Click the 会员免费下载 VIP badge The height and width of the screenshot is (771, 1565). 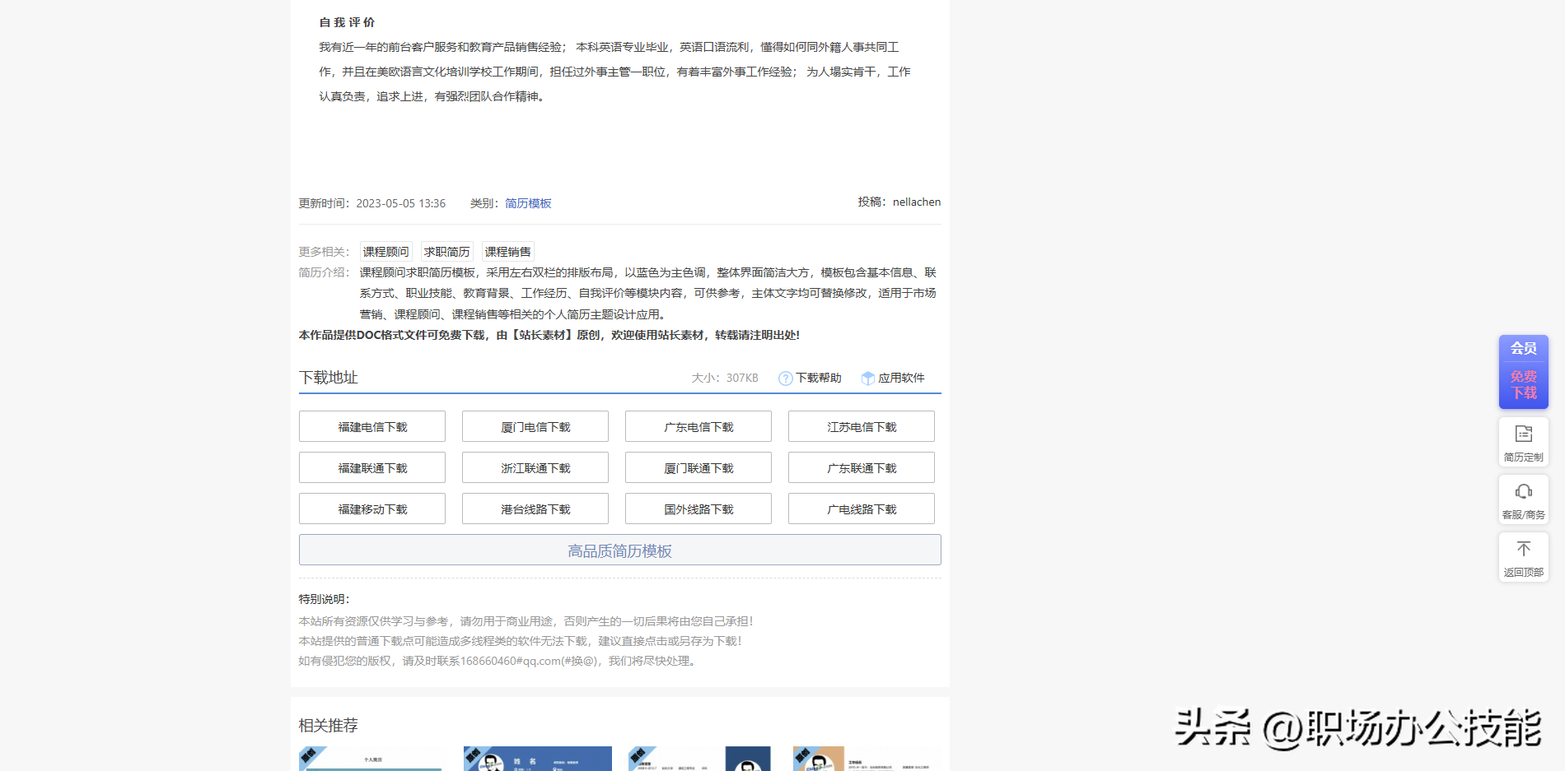tap(1523, 372)
